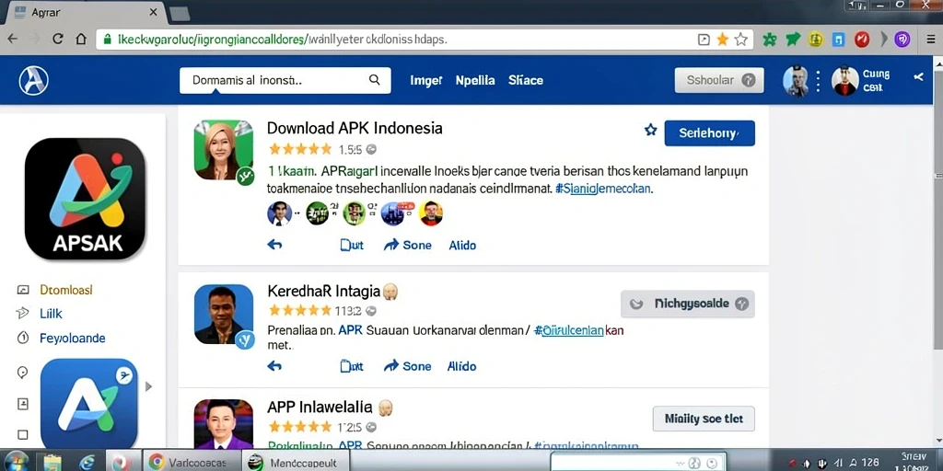Open the Npelila header menu
This screenshot has width=943, height=471.
pos(475,80)
